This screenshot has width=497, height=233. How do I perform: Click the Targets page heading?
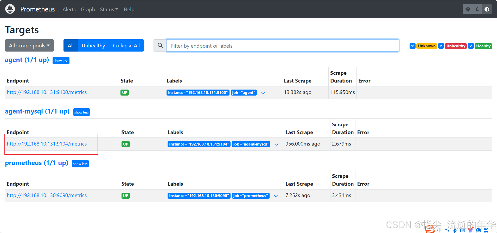pos(22,30)
